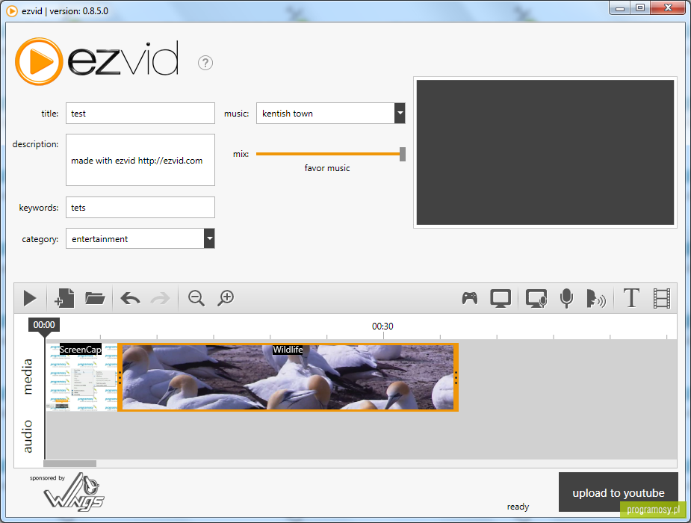Start screen capture with monitor icon
The height and width of the screenshot is (523, 691).
[x=501, y=298]
